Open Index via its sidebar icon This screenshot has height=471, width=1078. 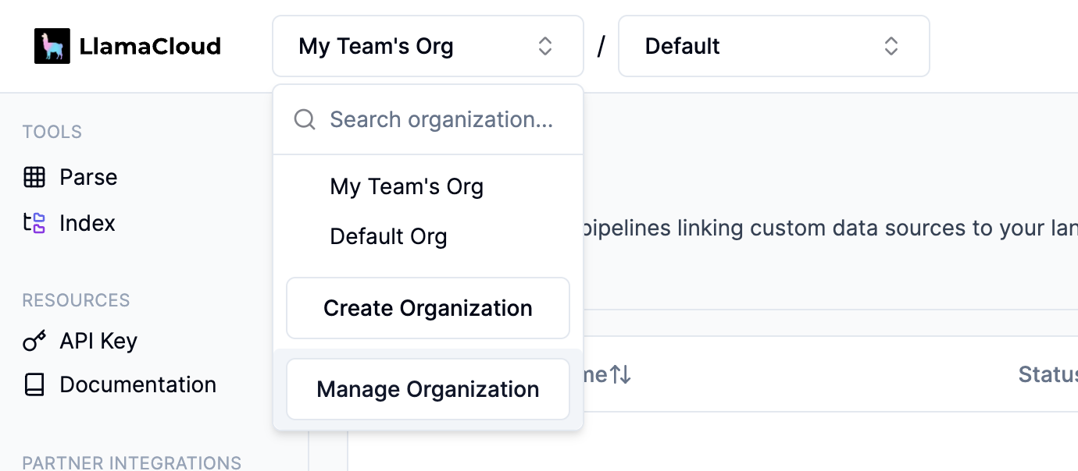(x=34, y=223)
